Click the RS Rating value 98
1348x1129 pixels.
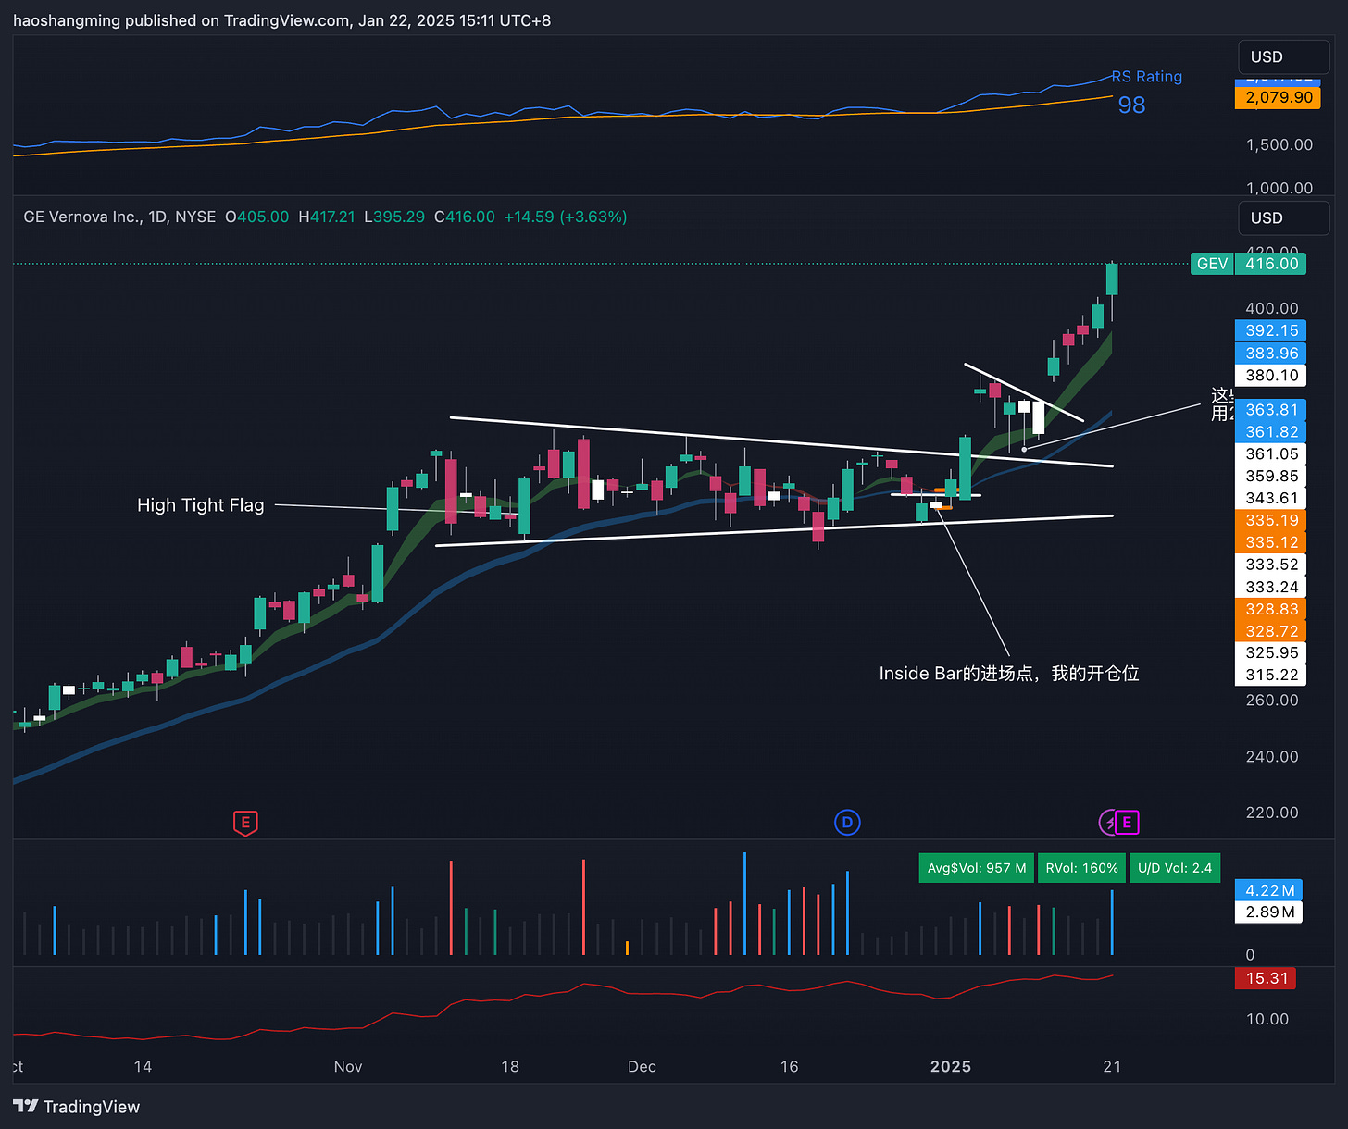pyautogui.click(x=1131, y=105)
